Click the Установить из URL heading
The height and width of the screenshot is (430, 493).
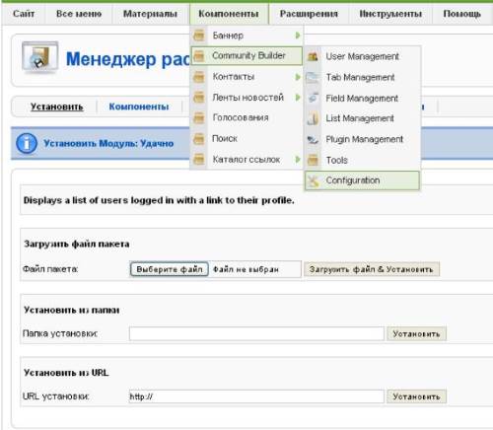[66, 373]
